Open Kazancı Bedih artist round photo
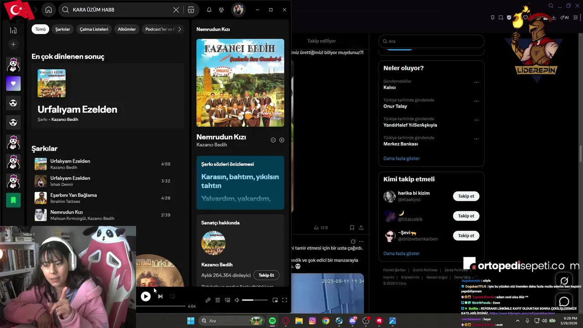The image size is (583, 328). (213, 243)
